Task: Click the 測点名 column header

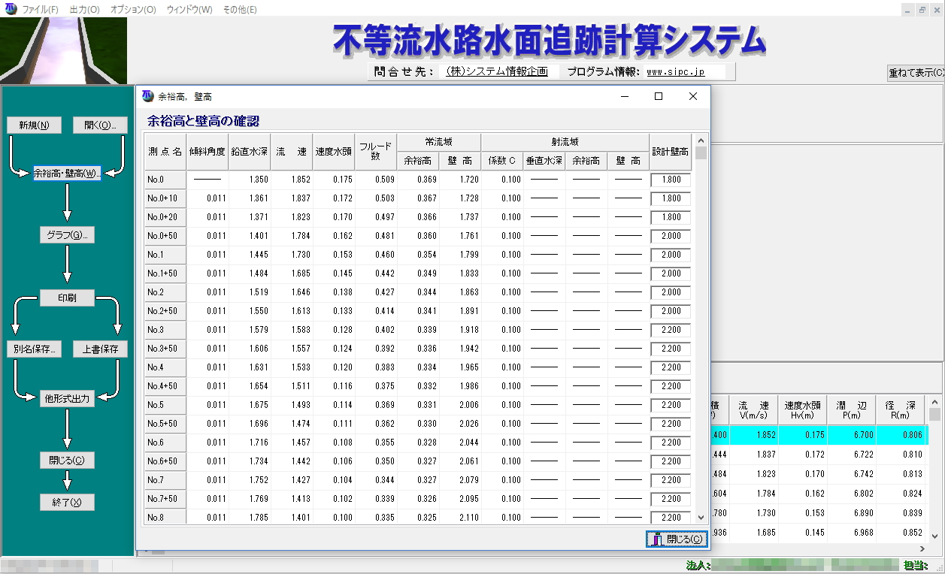Action: (x=165, y=152)
